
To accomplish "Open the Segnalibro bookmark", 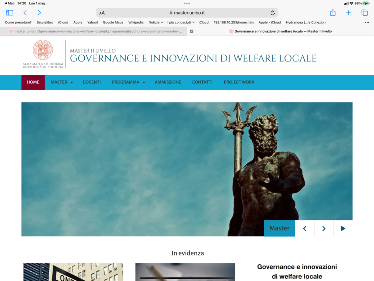I will tap(45, 22).
